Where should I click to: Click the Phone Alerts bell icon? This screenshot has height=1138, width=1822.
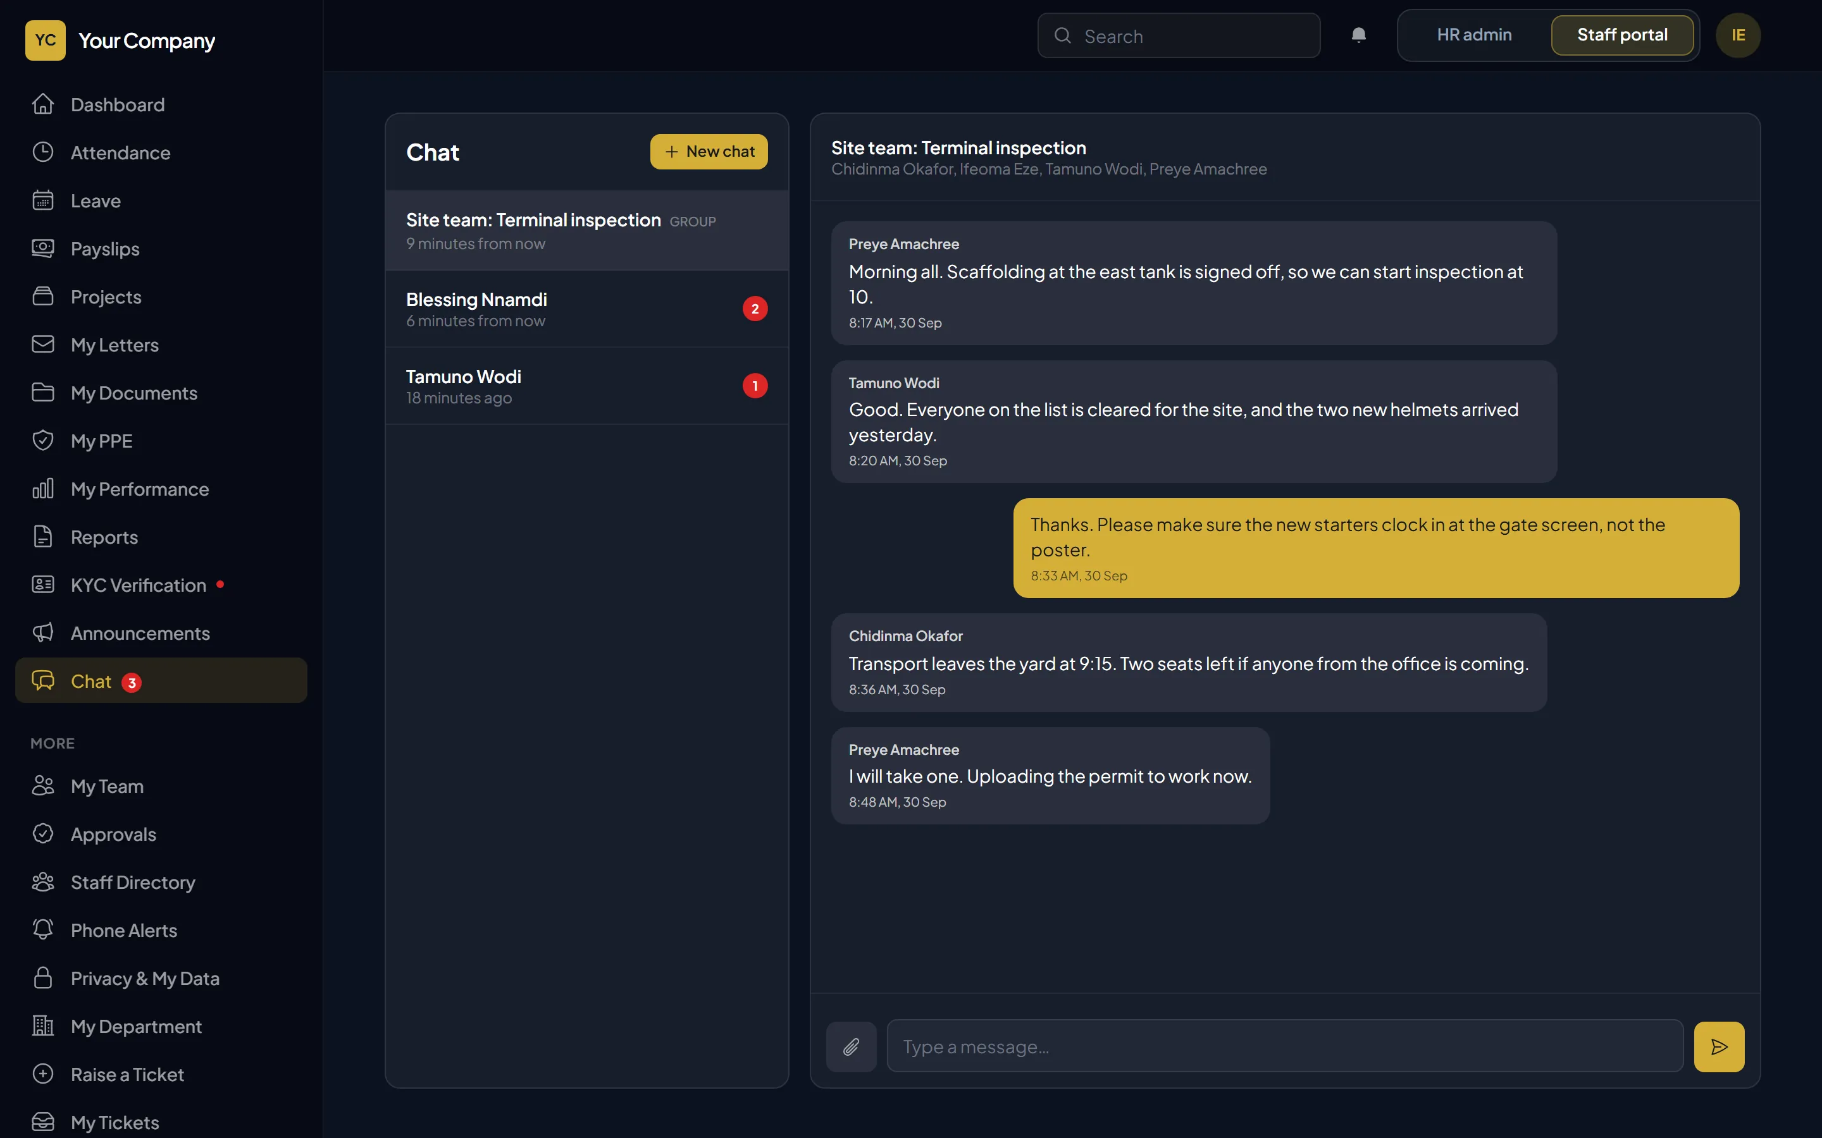point(43,930)
